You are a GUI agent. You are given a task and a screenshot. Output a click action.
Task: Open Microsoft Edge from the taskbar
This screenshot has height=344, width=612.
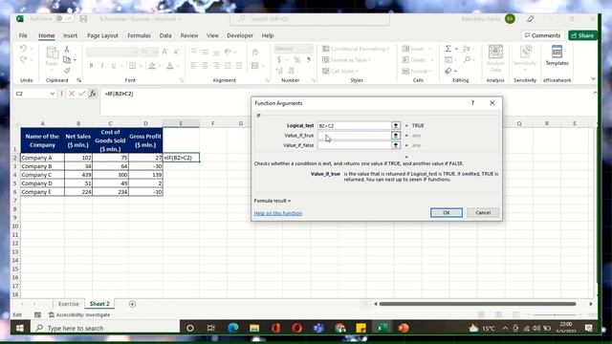pos(233,328)
